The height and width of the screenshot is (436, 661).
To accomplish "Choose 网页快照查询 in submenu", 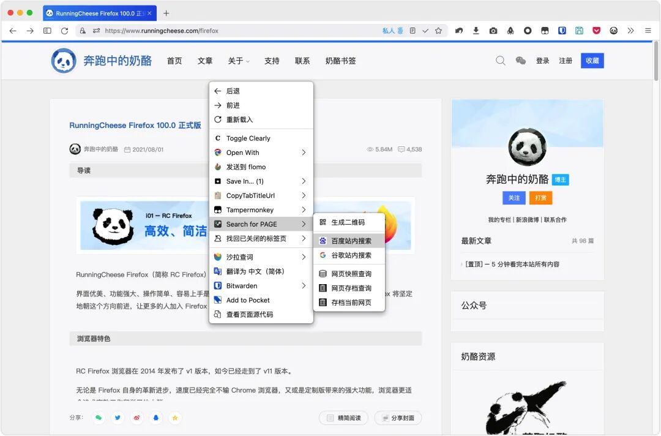I will (x=349, y=274).
